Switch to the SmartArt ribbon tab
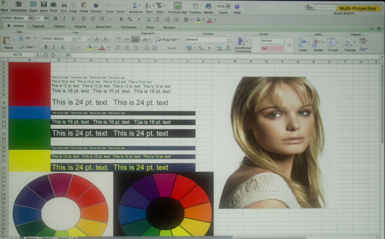 click(103, 27)
